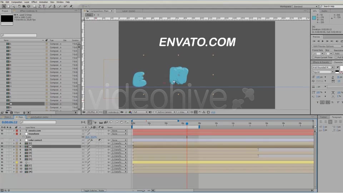Open the Layer menu

[26, 2]
